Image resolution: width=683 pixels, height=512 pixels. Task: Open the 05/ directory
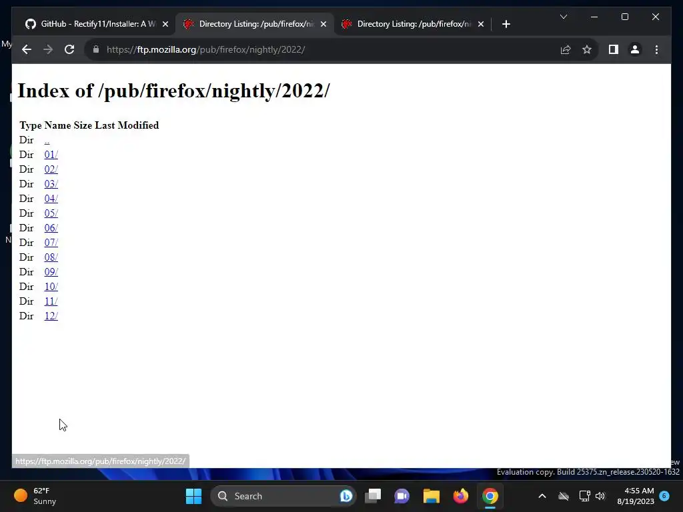pos(51,213)
